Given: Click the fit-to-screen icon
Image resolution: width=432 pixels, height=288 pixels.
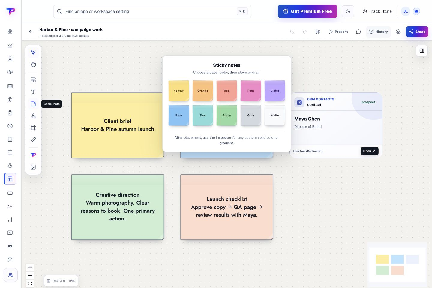Looking at the screenshot, I should (30, 283).
